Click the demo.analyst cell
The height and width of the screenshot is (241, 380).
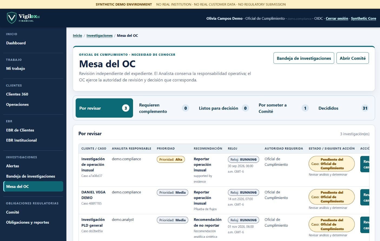point(123,220)
